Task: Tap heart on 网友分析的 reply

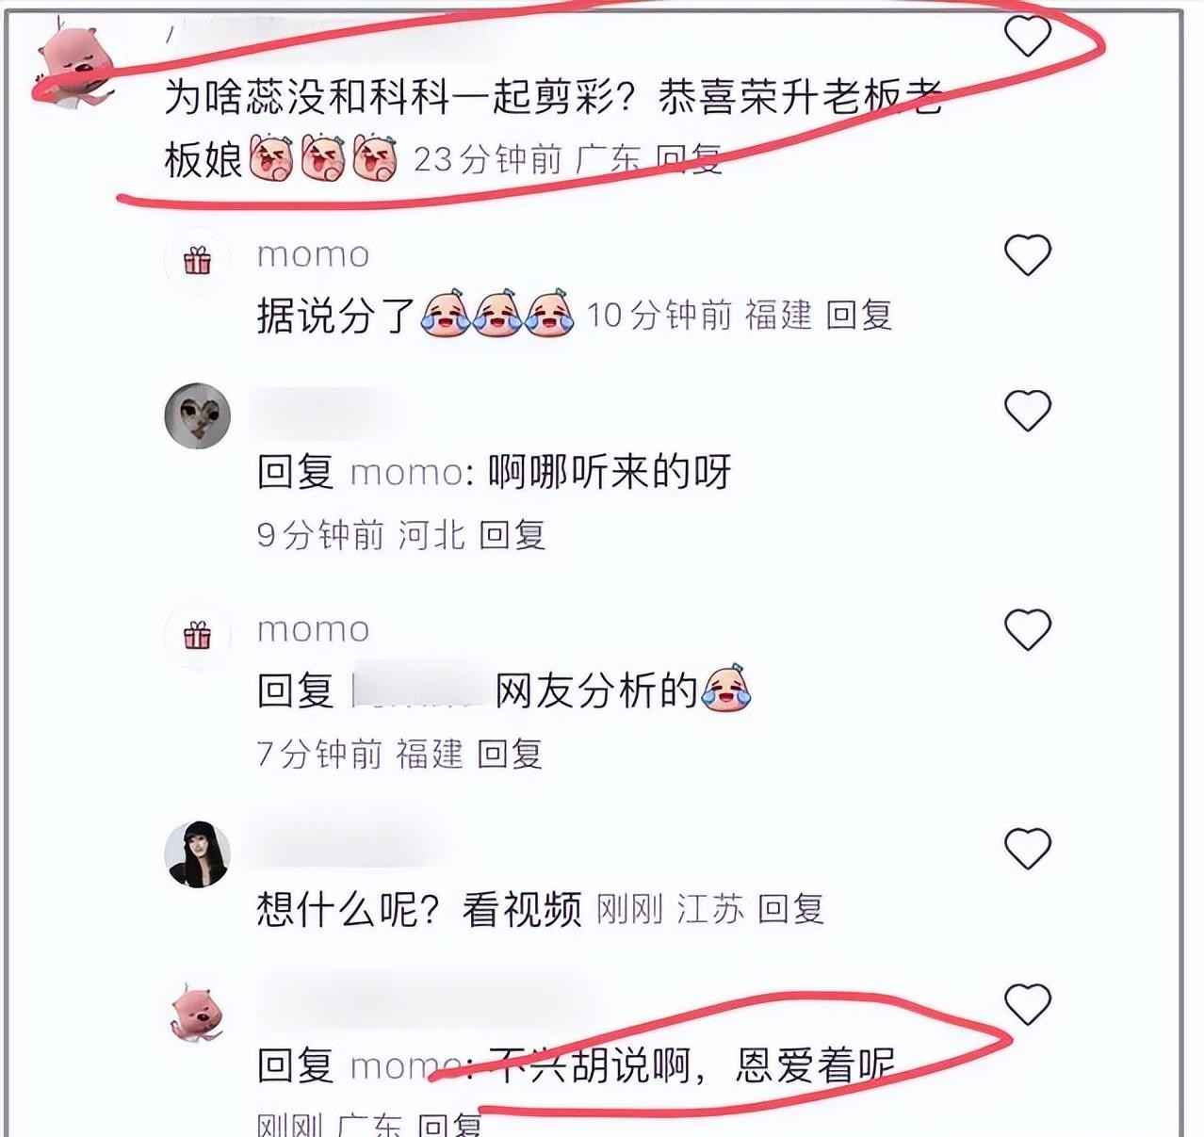Action: point(1027,629)
